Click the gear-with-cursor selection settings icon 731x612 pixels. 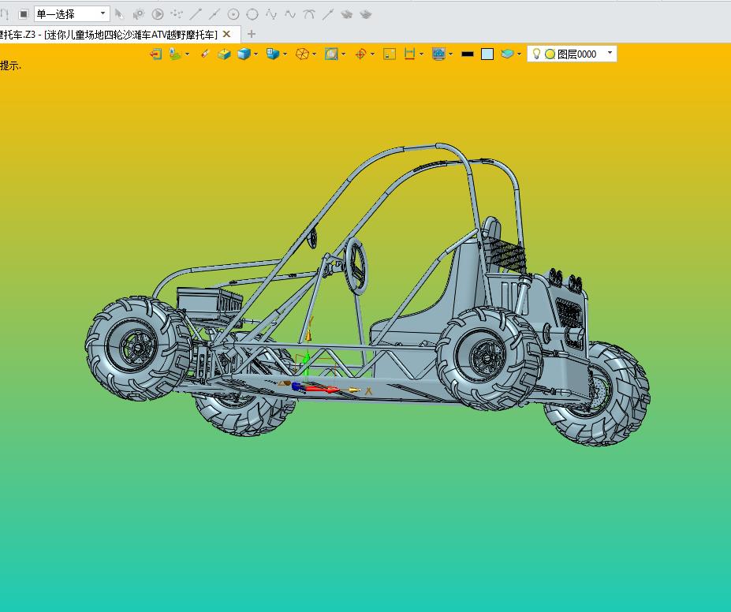pyautogui.click(x=139, y=14)
